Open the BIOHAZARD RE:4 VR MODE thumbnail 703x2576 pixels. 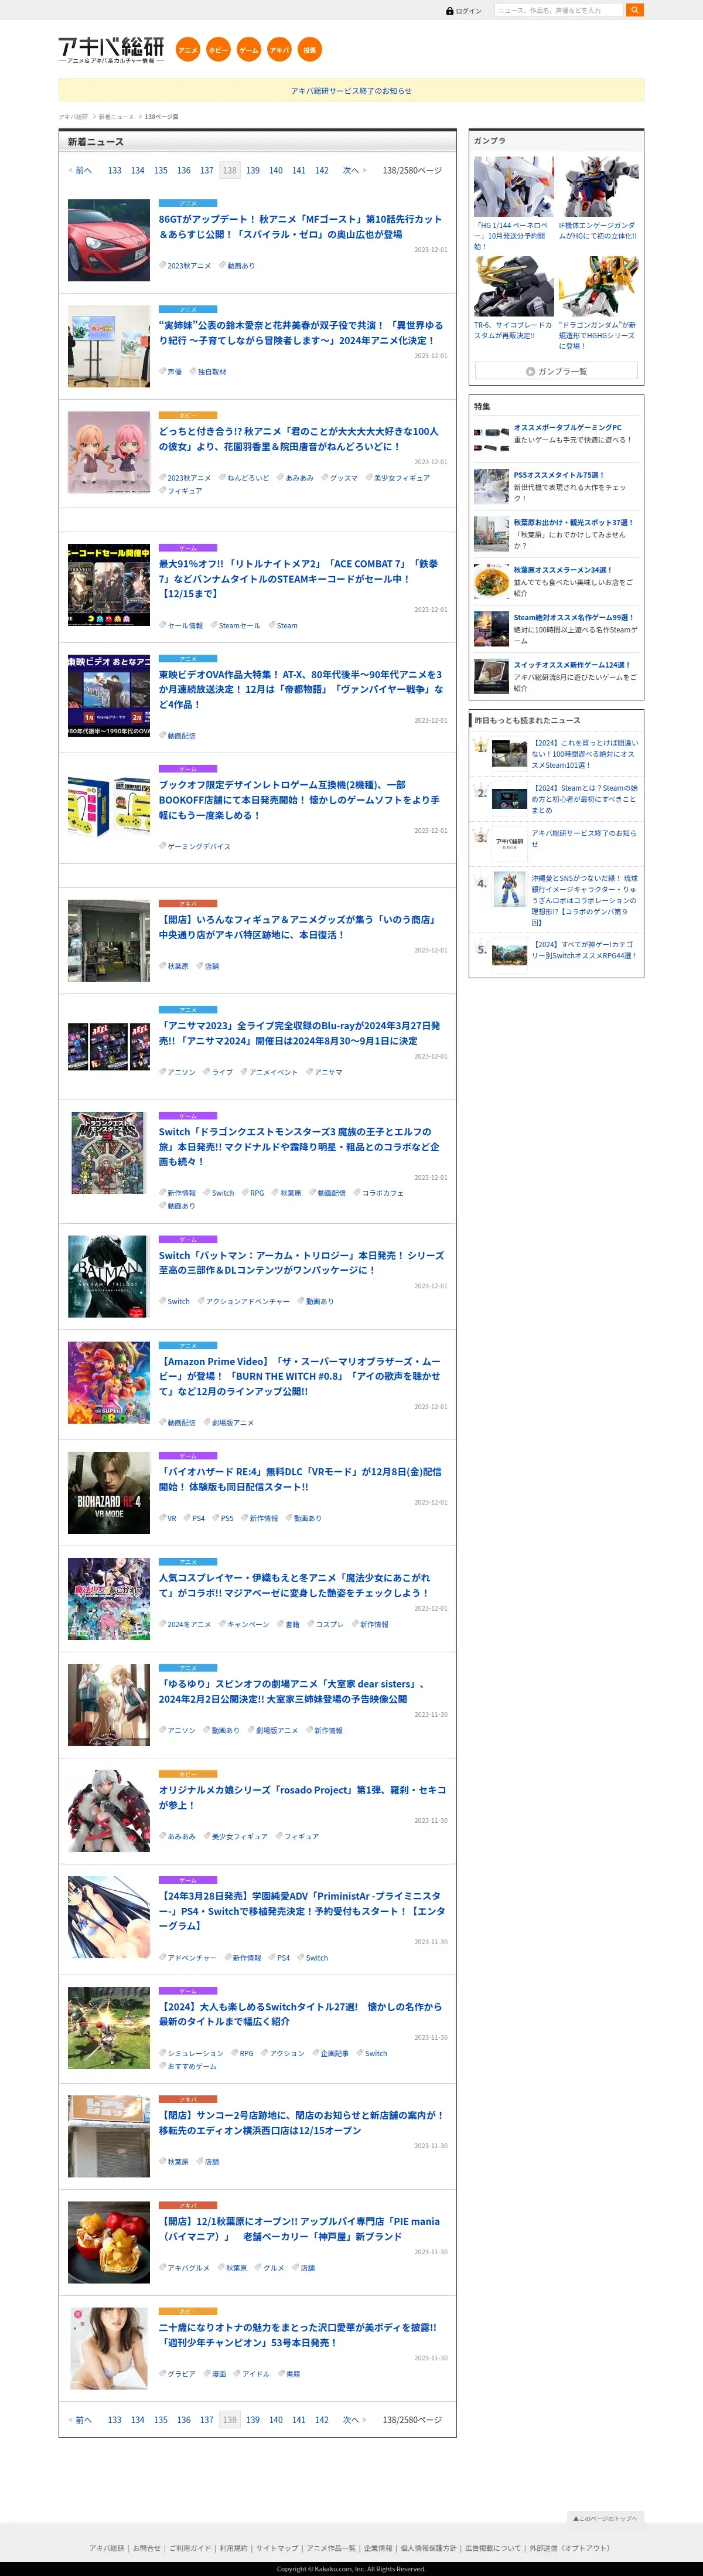[x=109, y=1493]
